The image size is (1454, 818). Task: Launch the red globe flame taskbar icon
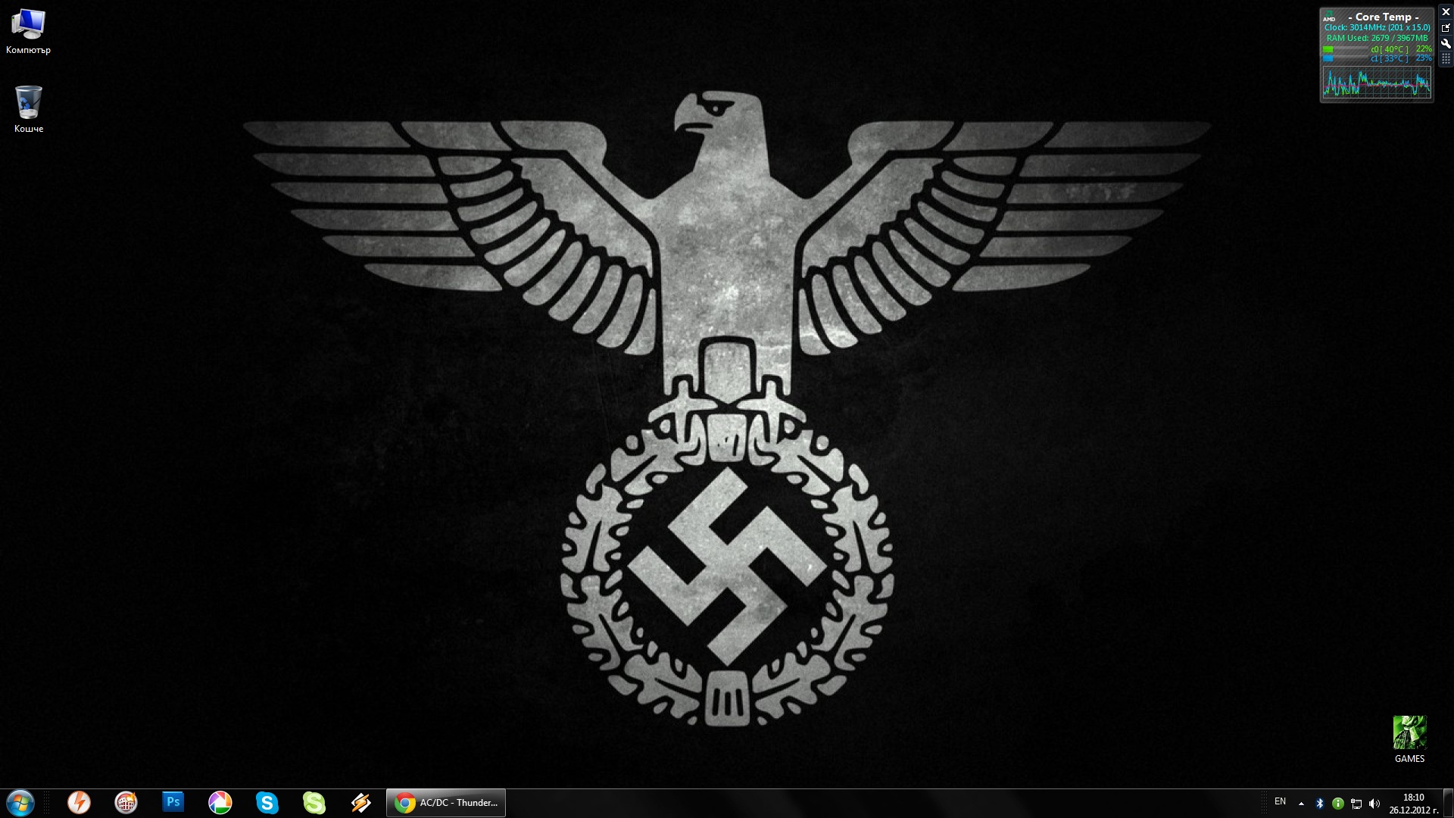coord(126,803)
